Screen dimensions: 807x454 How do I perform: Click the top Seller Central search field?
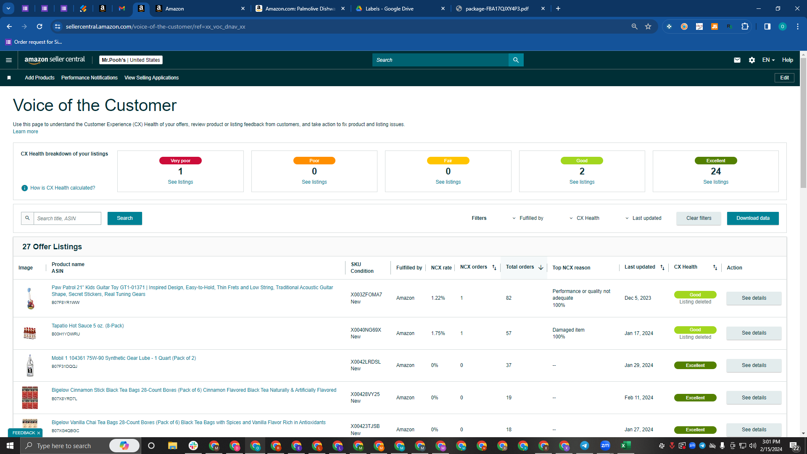pos(440,60)
